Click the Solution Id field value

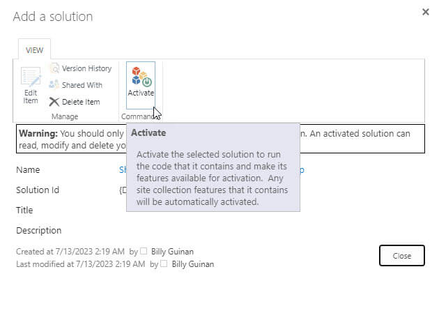[122, 190]
